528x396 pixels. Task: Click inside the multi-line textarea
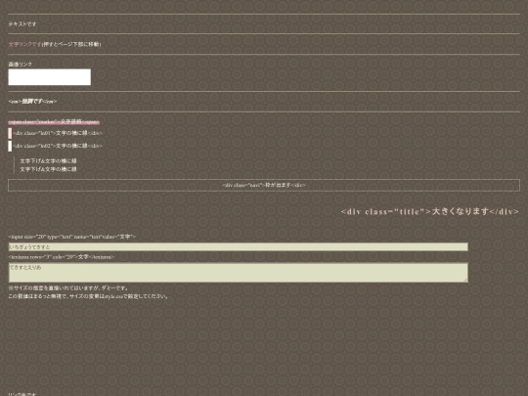[x=238, y=273]
